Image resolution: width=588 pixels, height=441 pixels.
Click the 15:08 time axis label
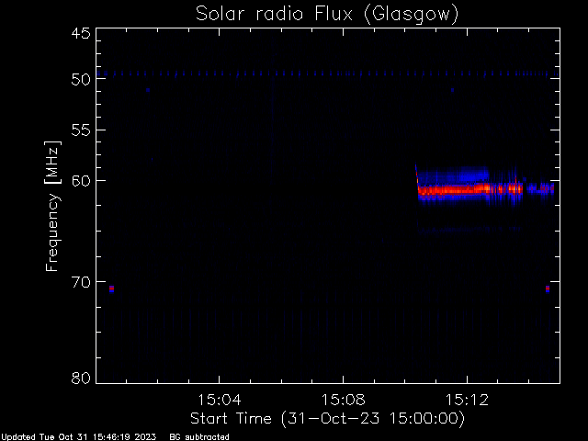[x=343, y=400]
